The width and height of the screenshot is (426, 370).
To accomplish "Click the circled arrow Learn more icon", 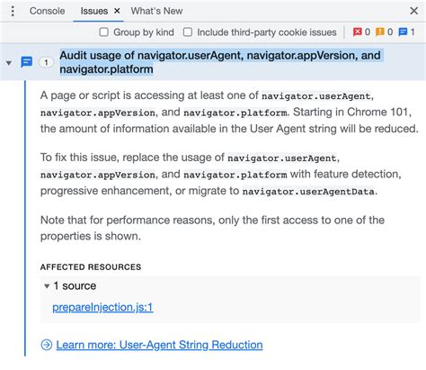I will tap(47, 345).
